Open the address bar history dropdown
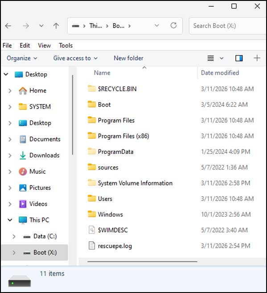Image resolution: width=267 pixels, height=293 pixels. [157, 25]
